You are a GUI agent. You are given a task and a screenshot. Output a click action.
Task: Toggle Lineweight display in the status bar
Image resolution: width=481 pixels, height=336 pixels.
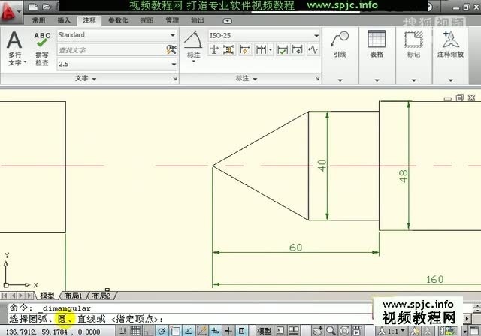[228, 331]
